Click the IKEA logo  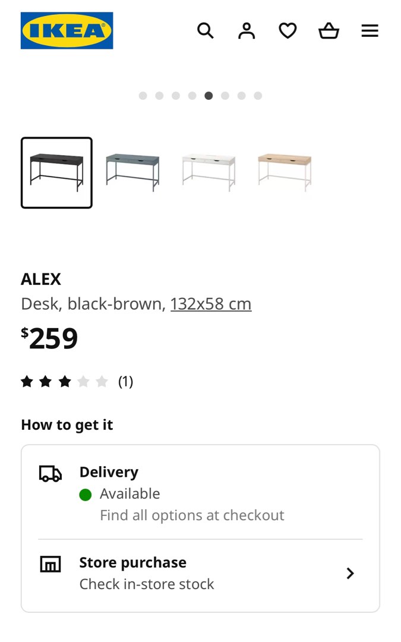[x=67, y=30]
